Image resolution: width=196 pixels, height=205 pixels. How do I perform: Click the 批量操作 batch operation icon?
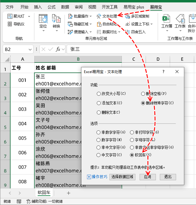[70, 16]
